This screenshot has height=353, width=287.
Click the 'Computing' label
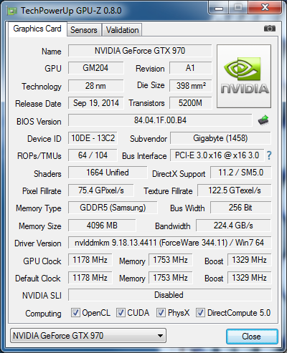43,314
